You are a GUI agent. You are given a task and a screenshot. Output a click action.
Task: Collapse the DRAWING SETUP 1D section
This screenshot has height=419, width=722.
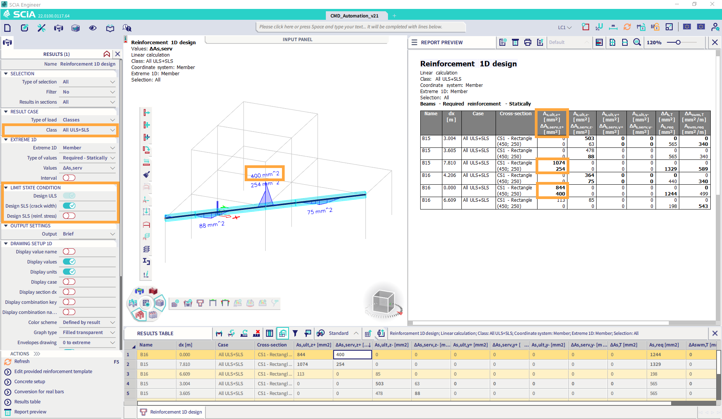pyautogui.click(x=6, y=244)
